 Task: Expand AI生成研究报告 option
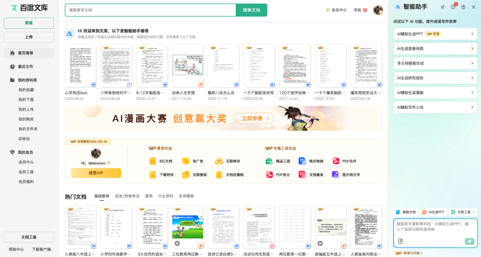tap(435, 78)
